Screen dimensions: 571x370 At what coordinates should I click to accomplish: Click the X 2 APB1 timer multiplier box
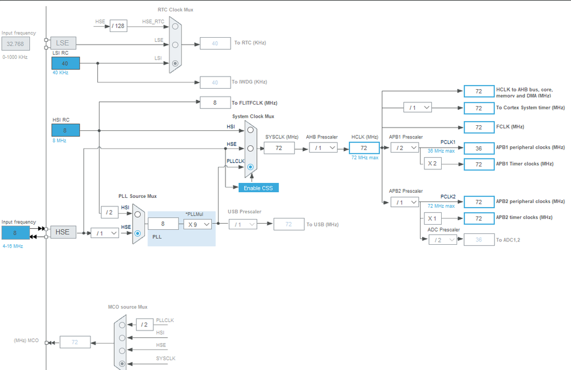tap(433, 164)
